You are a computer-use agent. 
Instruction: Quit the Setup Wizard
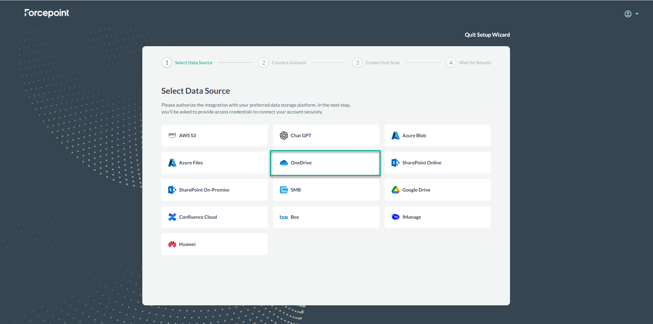[487, 35]
